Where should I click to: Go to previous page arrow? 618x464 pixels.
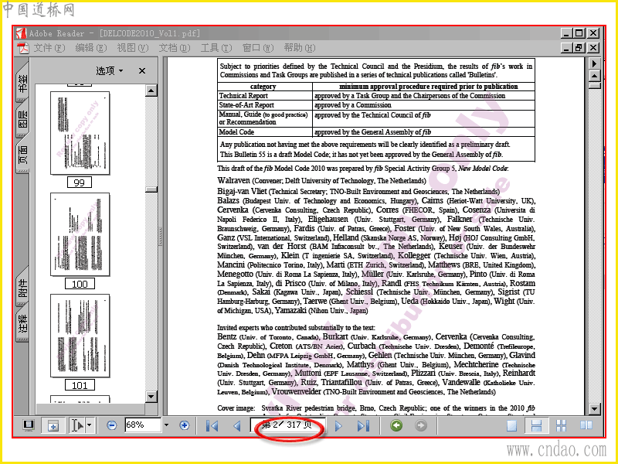236,426
